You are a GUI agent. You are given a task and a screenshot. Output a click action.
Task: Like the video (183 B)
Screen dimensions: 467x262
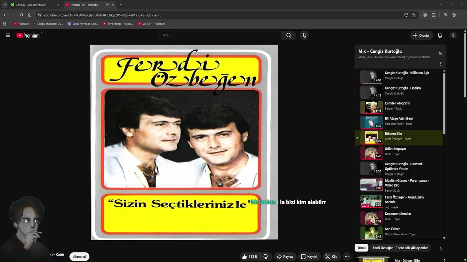pos(249,257)
